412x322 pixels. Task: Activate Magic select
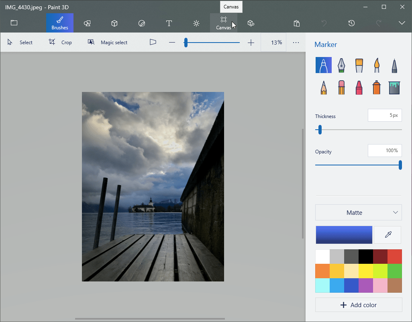108,42
